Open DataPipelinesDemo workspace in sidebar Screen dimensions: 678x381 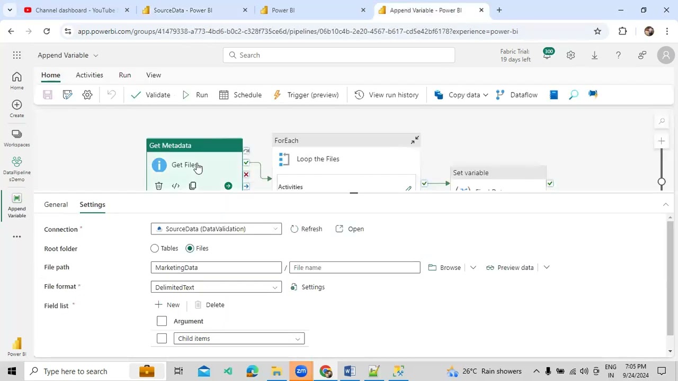click(16, 169)
